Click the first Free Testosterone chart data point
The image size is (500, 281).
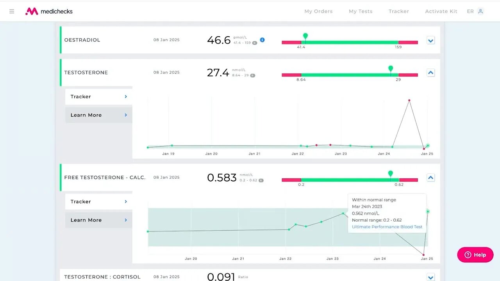pyautogui.click(x=148, y=231)
